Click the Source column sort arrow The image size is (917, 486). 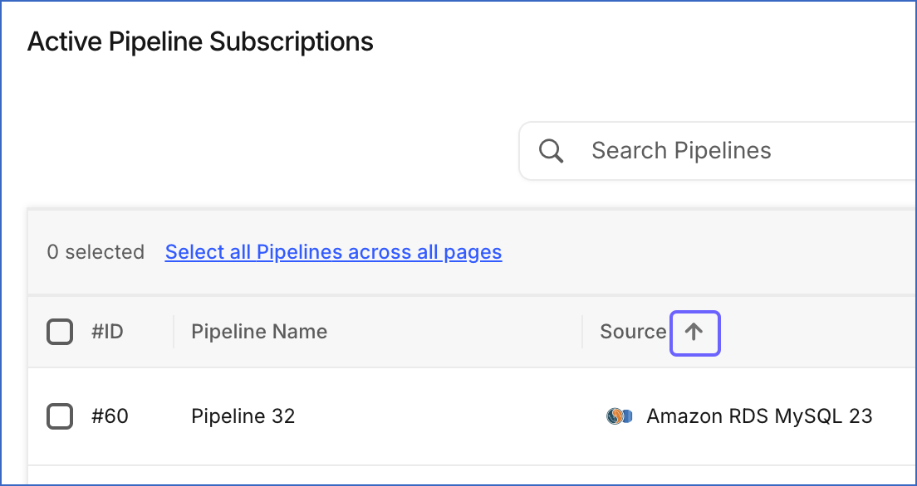tap(694, 333)
